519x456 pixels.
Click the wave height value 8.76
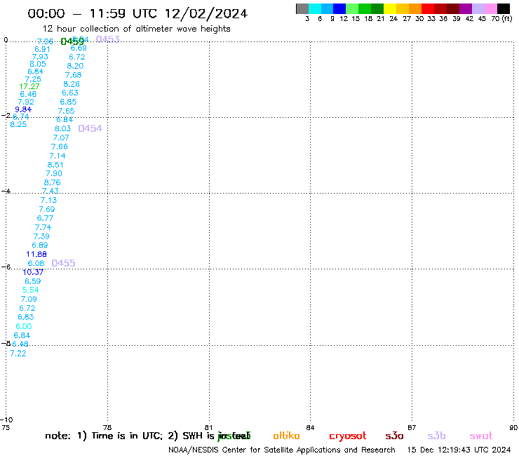pyautogui.click(x=53, y=182)
